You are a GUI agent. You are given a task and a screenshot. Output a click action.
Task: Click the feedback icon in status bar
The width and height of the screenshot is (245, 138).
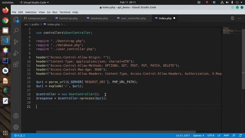(x=234, y=135)
